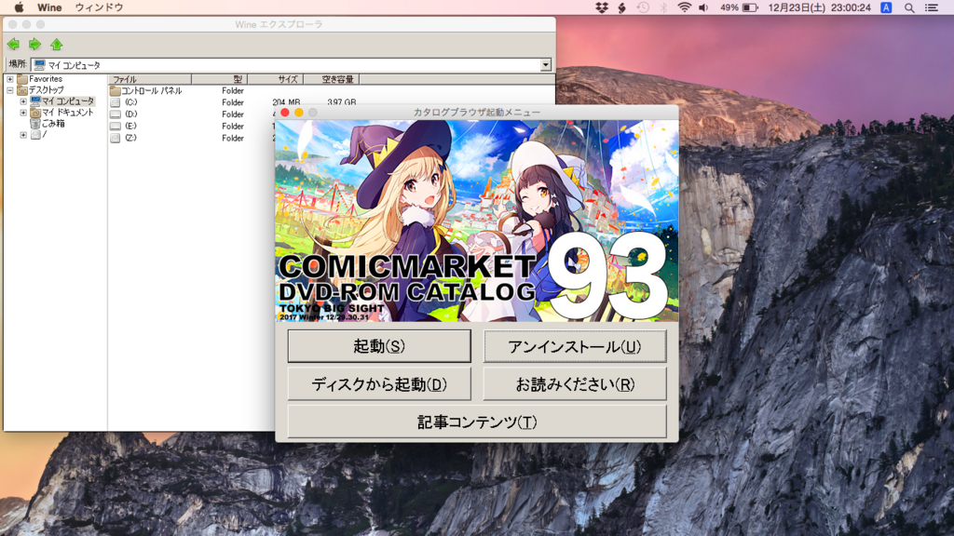Sort by サイズ column header
This screenshot has height=536, width=954.
276,79
